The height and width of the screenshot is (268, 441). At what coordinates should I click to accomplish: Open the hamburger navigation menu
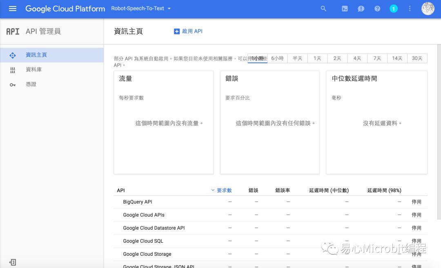click(x=13, y=9)
